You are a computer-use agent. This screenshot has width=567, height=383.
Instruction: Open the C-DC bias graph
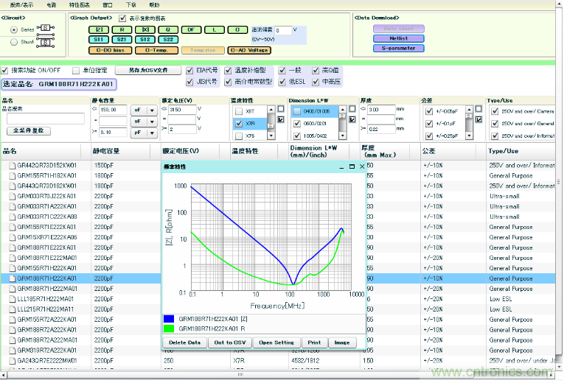tap(110, 51)
